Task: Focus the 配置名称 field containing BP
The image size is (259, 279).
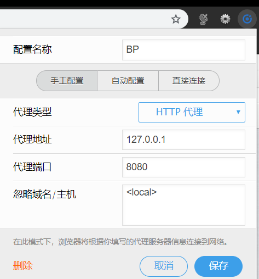Action: pyautogui.click(x=183, y=50)
